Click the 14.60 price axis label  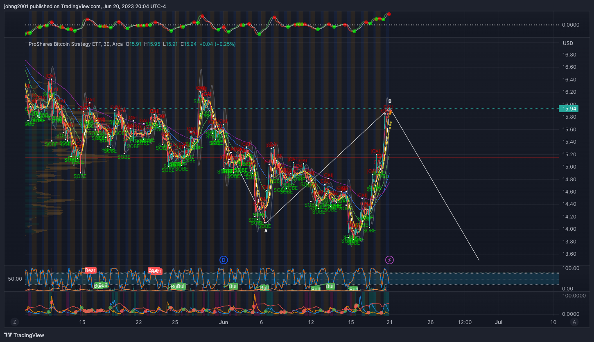pyautogui.click(x=570, y=192)
